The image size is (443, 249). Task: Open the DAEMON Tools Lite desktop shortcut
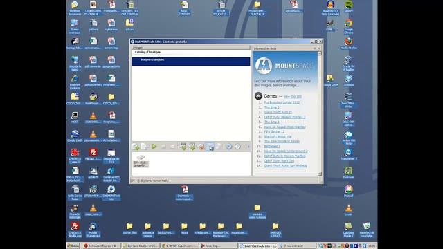(x=111, y=193)
